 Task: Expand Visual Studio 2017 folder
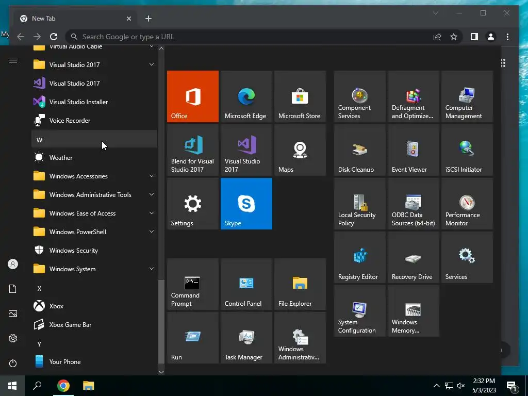pyautogui.click(x=94, y=64)
